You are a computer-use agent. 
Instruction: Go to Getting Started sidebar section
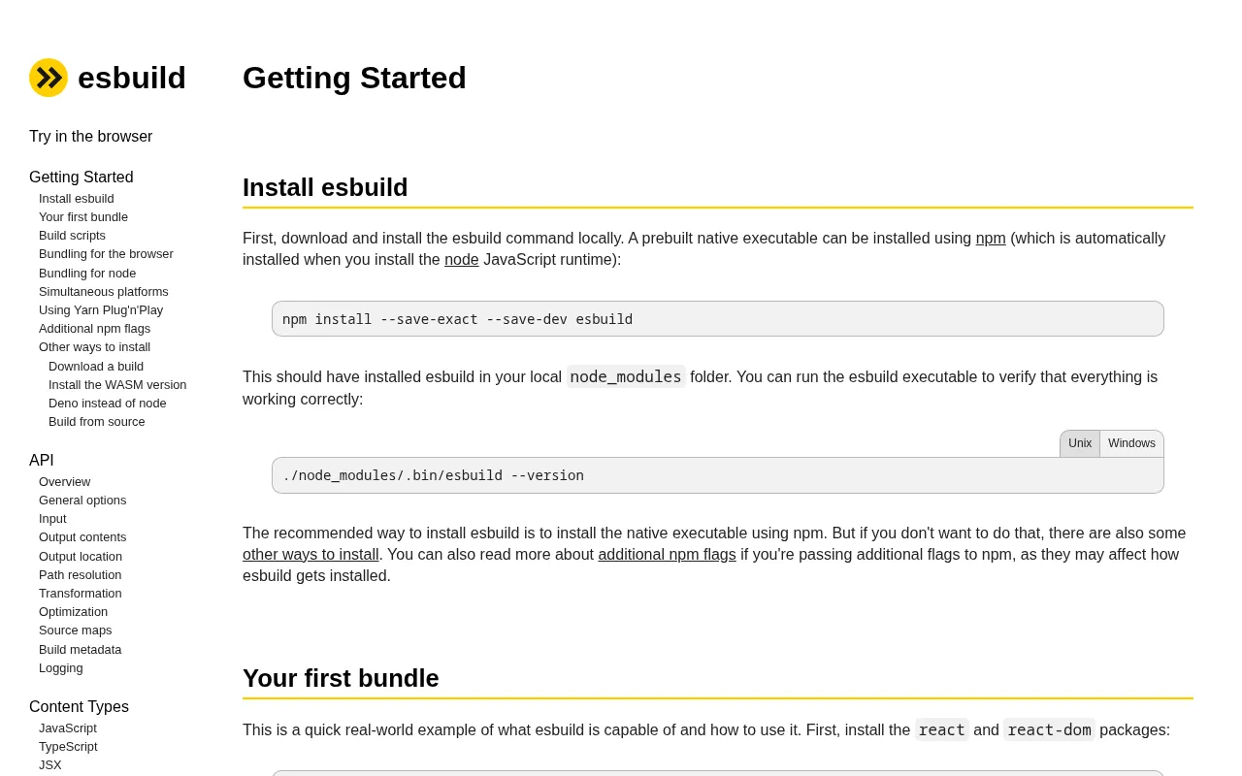(x=81, y=178)
